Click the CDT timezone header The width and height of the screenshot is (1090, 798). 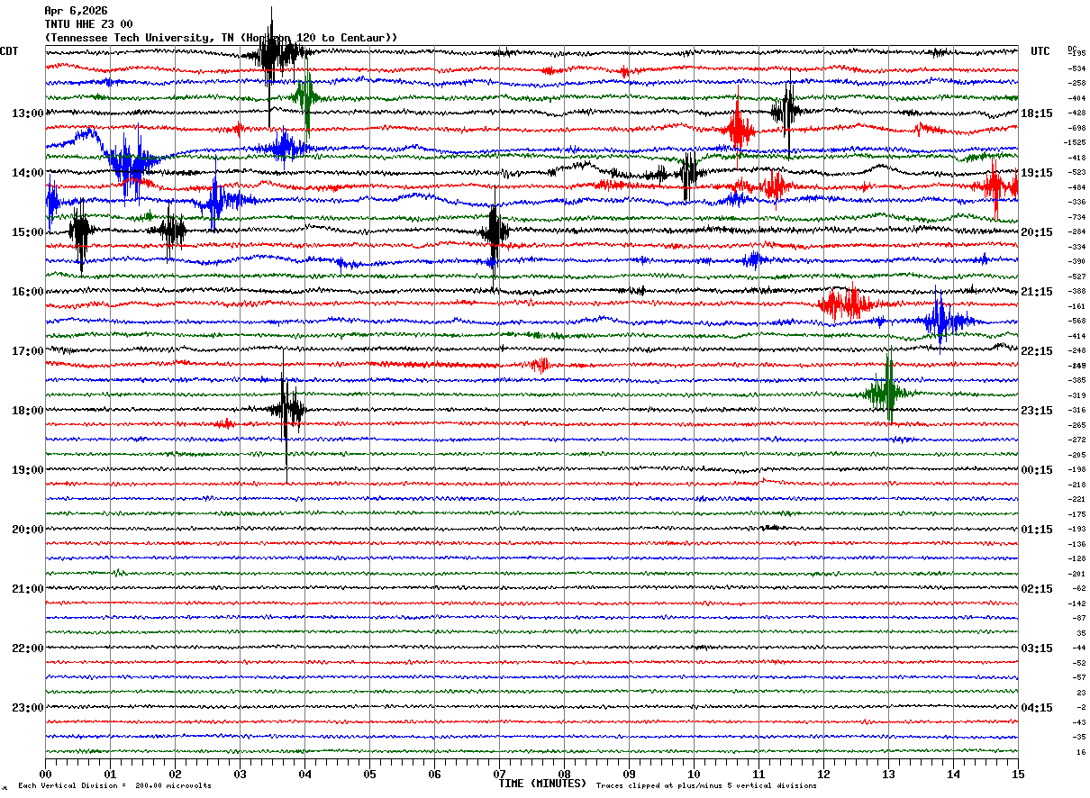(x=10, y=51)
